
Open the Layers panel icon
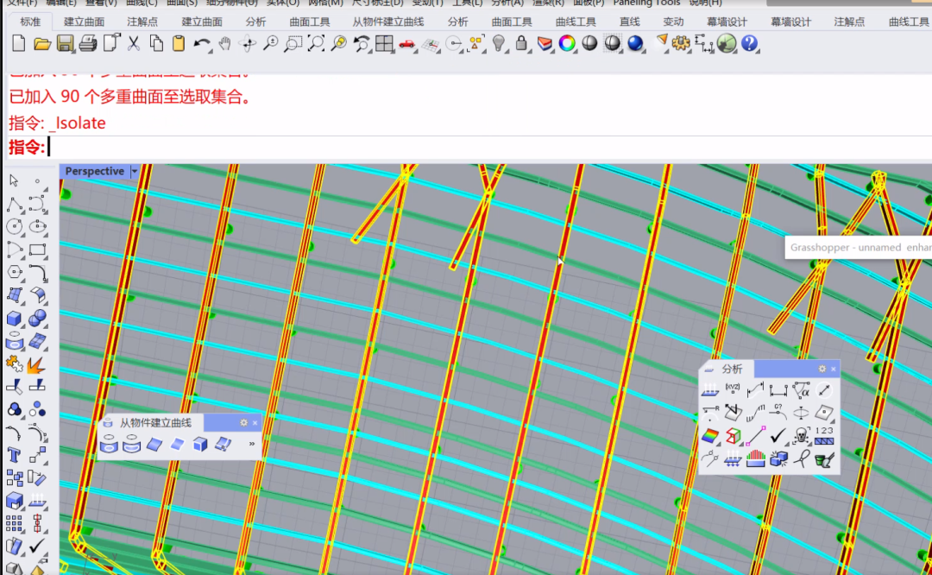tap(545, 43)
